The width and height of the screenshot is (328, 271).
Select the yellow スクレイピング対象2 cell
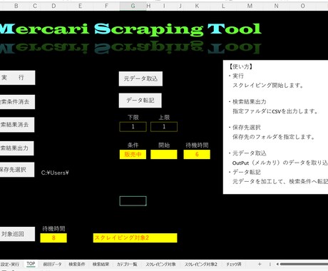coord(135,237)
